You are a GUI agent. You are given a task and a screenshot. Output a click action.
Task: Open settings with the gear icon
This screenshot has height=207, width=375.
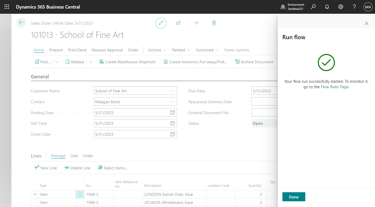341,7
